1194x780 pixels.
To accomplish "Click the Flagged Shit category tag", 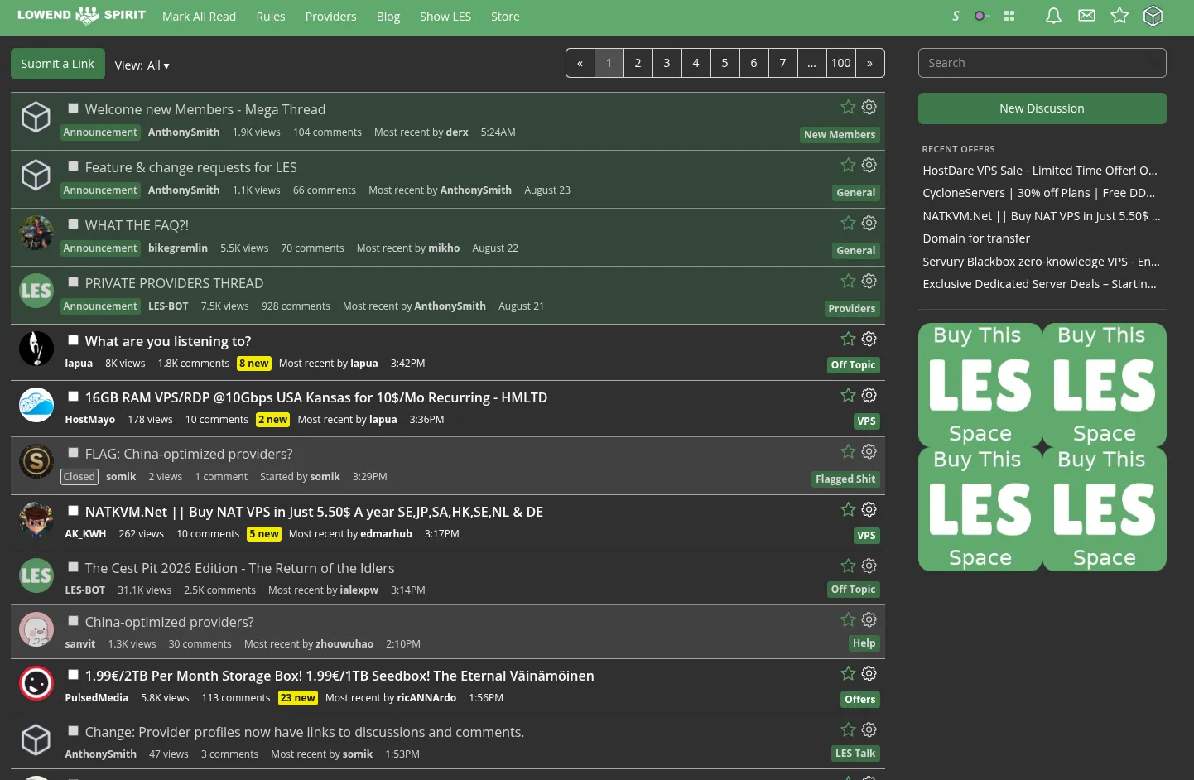I will pos(845,479).
